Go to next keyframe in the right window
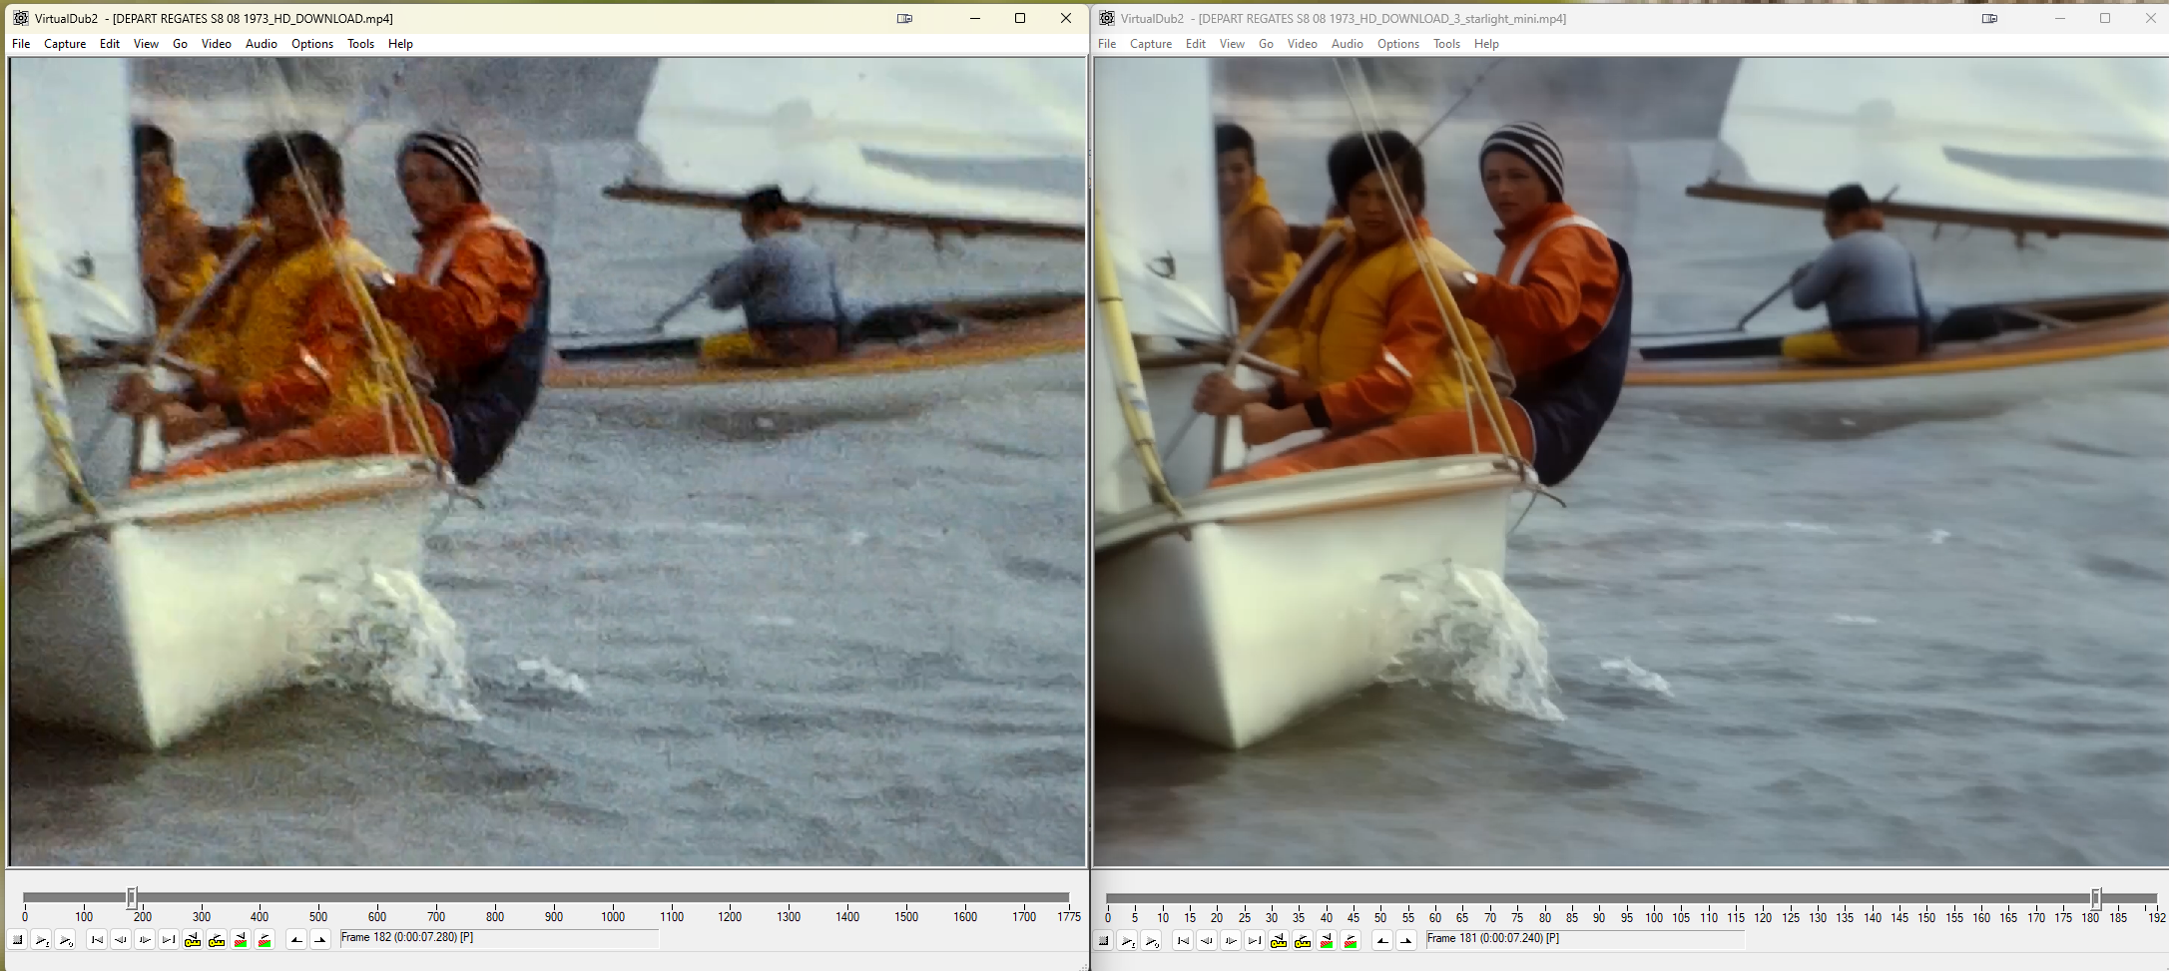Image resolution: width=2169 pixels, height=971 pixels. click(1303, 941)
